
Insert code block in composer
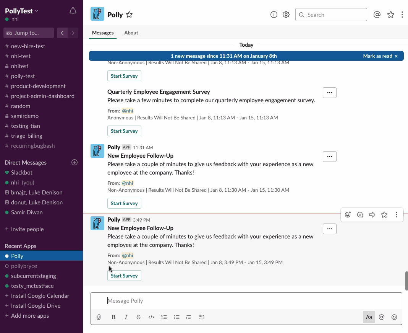point(201,317)
